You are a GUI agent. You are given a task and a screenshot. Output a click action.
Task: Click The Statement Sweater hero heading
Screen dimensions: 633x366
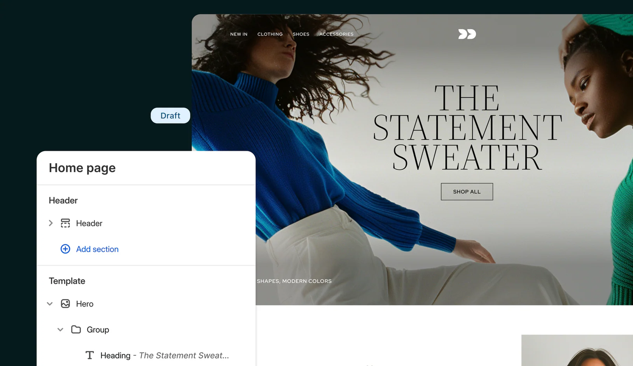click(x=467, y=127)
